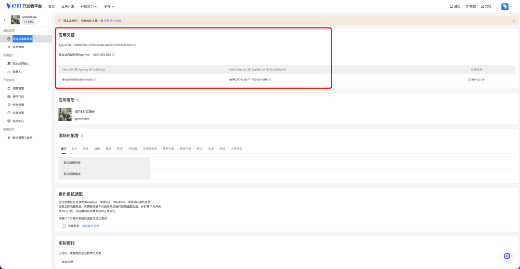The width and height of the screenshot is (520, 269).
Task: Open the floating chat assistant button
Action: click(507, 256)
